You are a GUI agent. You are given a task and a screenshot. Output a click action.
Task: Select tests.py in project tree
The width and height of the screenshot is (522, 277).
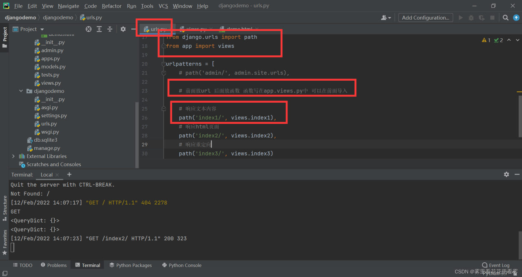(x=50, y=75)
